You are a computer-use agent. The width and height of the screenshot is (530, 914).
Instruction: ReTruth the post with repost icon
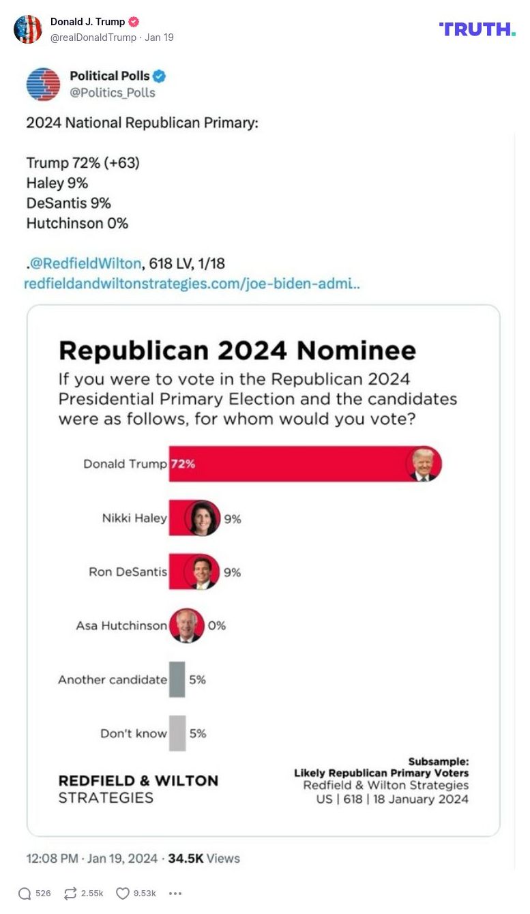coord(70,894)
